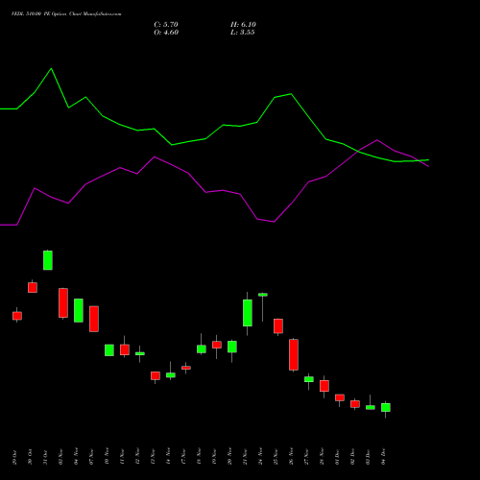Click the green candle above 21 Nov
480x480 pixels.
tap(248, 313)
